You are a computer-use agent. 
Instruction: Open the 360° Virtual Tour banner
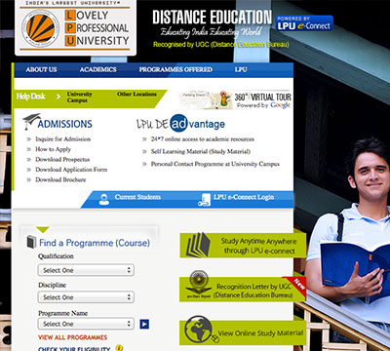pyautogui.click(x=235, y=99)
